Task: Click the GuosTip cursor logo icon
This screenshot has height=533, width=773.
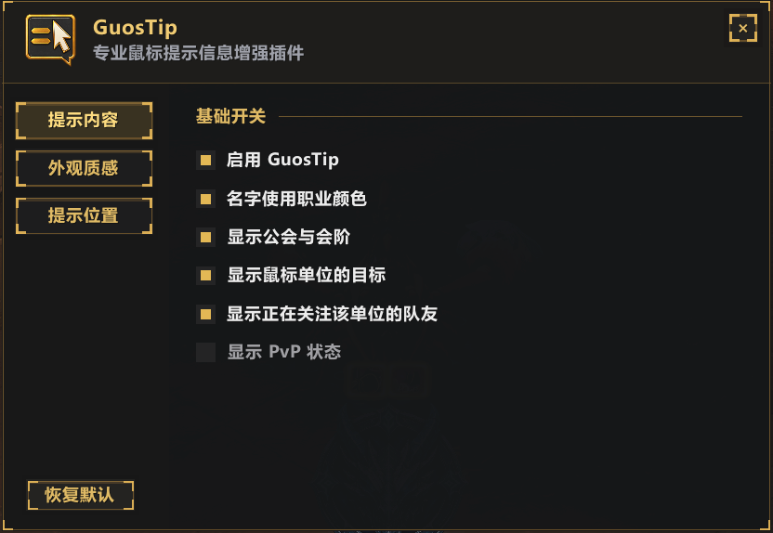Action: coord(51,39)
